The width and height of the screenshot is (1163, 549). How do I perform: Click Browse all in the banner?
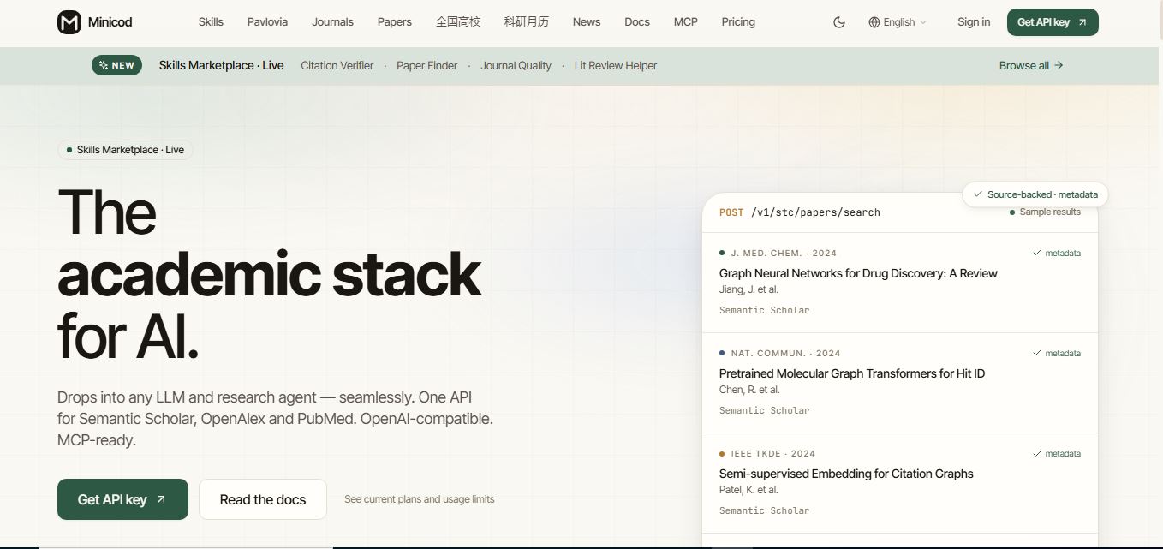tap(1031, 65)
